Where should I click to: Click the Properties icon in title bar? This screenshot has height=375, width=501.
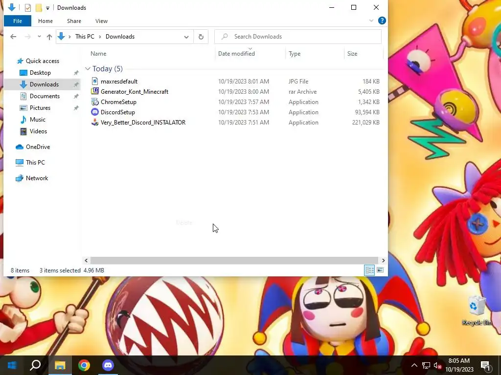[28, 8]
